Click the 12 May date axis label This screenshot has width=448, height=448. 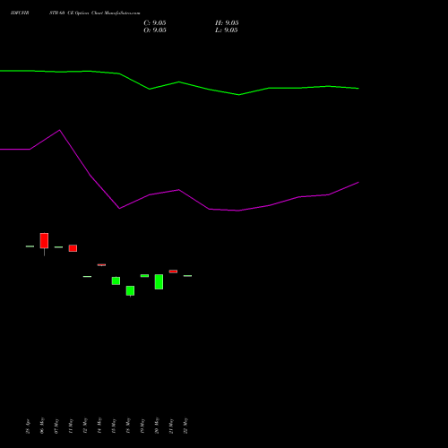[x=85, y=426]
